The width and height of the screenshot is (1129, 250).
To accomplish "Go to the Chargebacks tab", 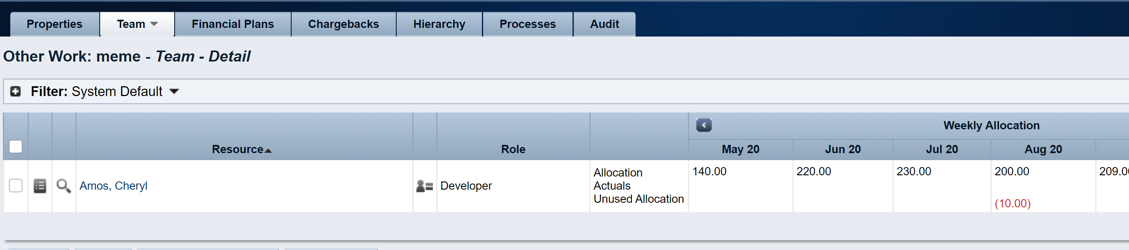I will [x=343, y=24].
